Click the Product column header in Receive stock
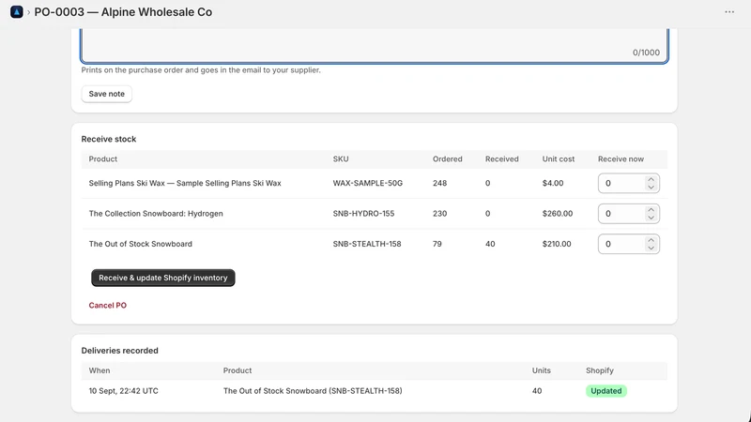 click(103, 158)
